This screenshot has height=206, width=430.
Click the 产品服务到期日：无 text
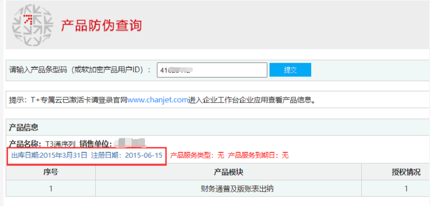tap(258, 155)
